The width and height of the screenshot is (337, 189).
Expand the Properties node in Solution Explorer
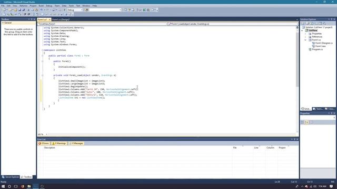pyautogui.click(x=305, y=34)
